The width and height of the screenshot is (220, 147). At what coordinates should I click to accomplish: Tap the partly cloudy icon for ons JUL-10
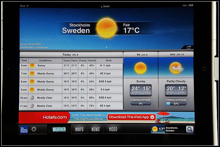tap(176, 68)
